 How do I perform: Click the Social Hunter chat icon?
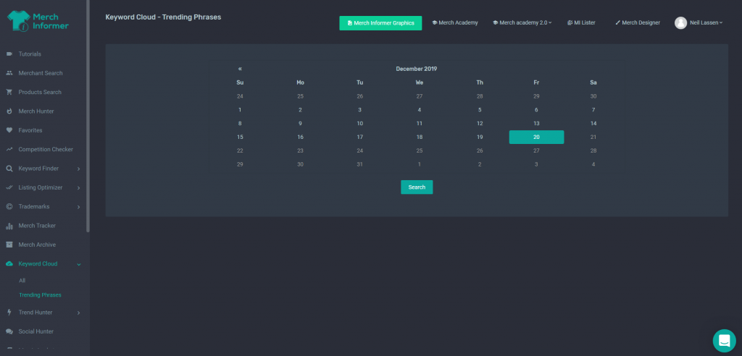[9, 331]
